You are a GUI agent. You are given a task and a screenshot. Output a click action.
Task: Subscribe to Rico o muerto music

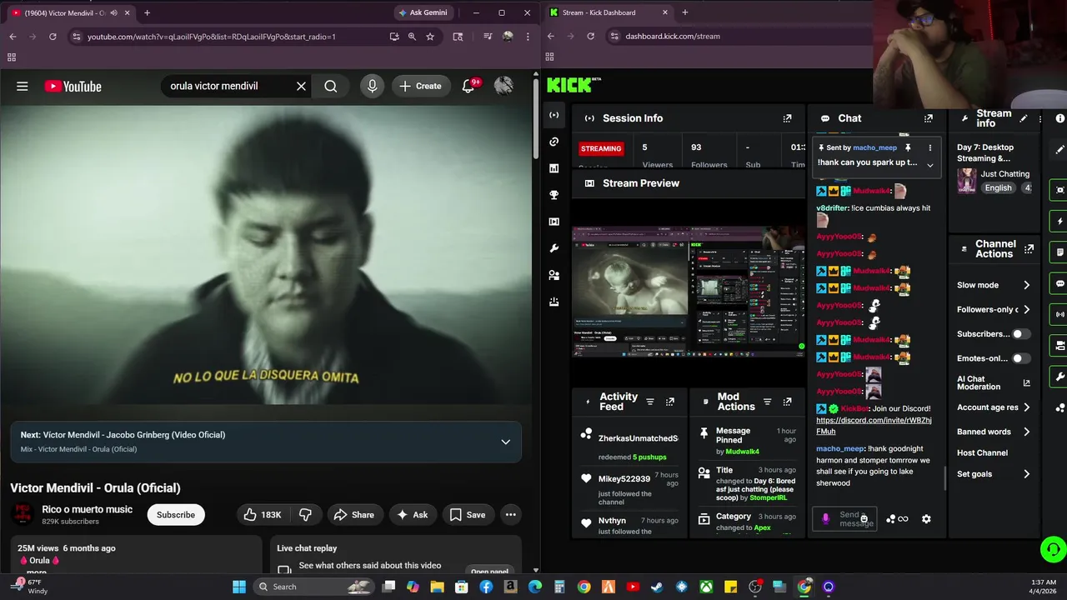point(176,515)
